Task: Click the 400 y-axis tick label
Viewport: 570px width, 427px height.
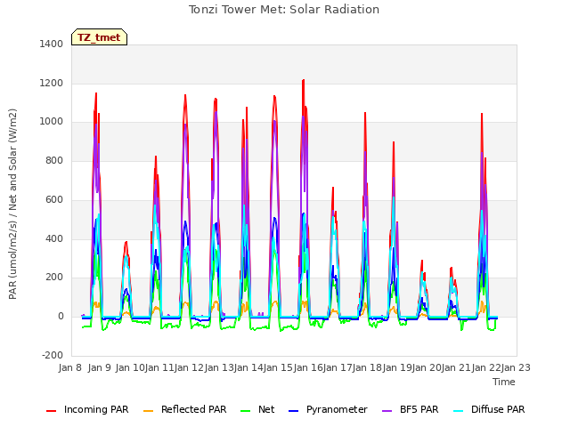Action: 54,238
